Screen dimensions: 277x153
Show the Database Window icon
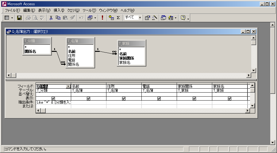[x=164, y=18]
